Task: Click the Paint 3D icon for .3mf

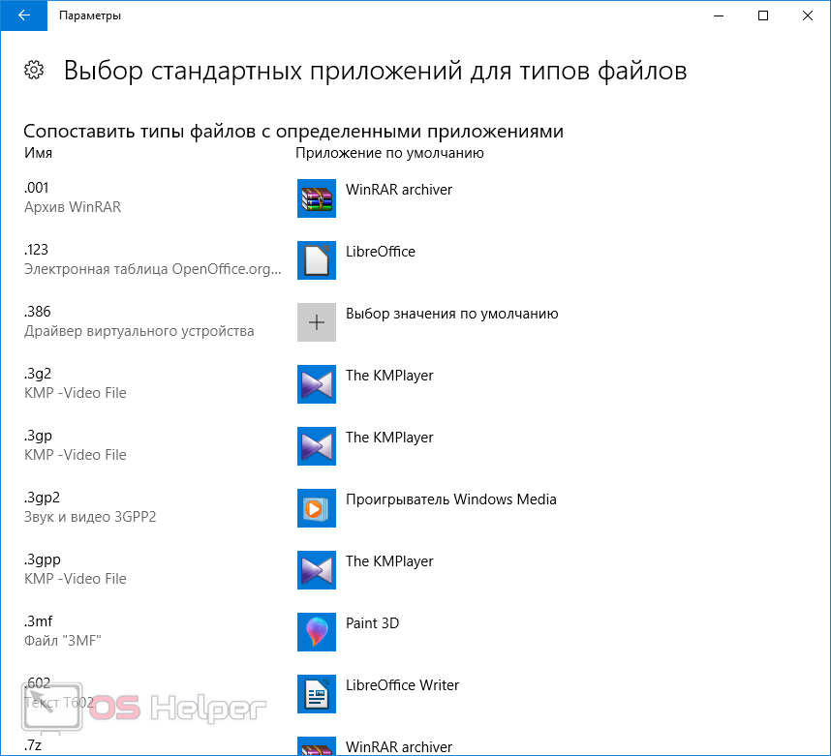Action: [317, 632]
